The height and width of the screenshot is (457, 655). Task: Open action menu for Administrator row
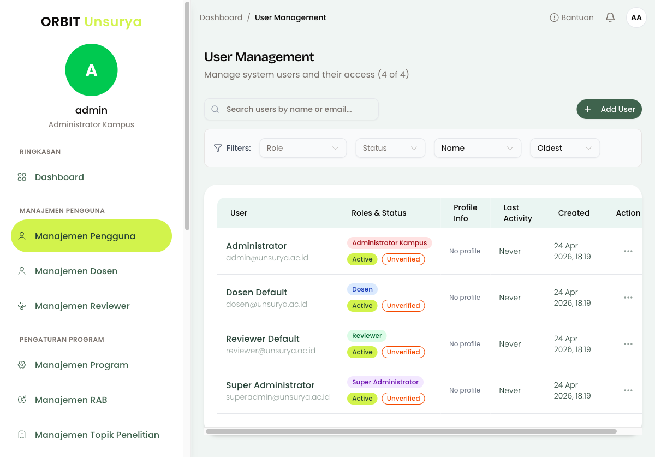coord(628,251)
